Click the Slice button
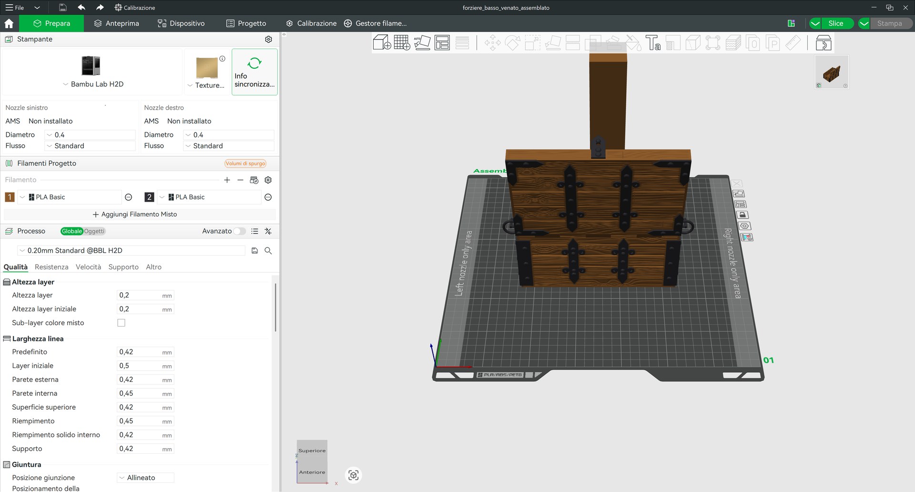 [x=836, y=23]
